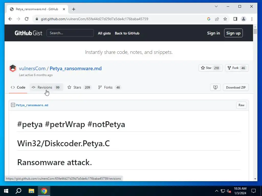Image resolution: width=262 pixels, height=196 pixels.
Task: Click the GitHub Gist logo
Action: click(x=28, y=33)
